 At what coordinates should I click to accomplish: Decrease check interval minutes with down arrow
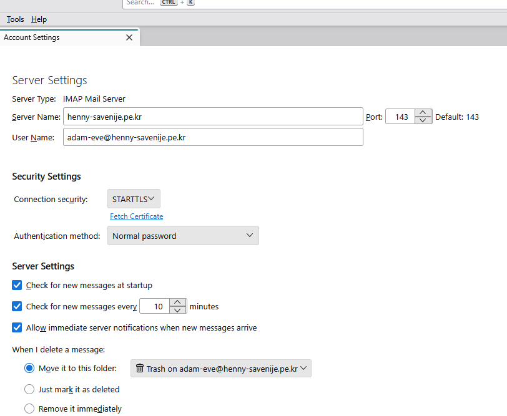point(177,310)
